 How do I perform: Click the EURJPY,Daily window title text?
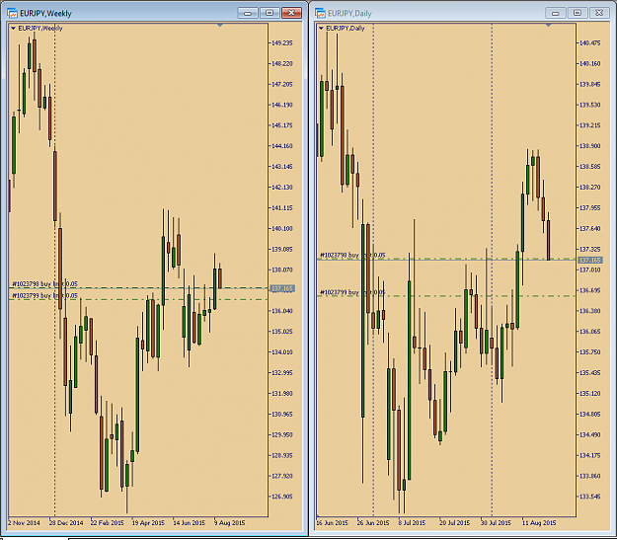point(349,14)
